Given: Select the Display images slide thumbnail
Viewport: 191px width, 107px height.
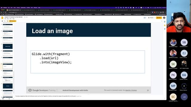Looking at the screenshot, I should [x=8, y=46].
